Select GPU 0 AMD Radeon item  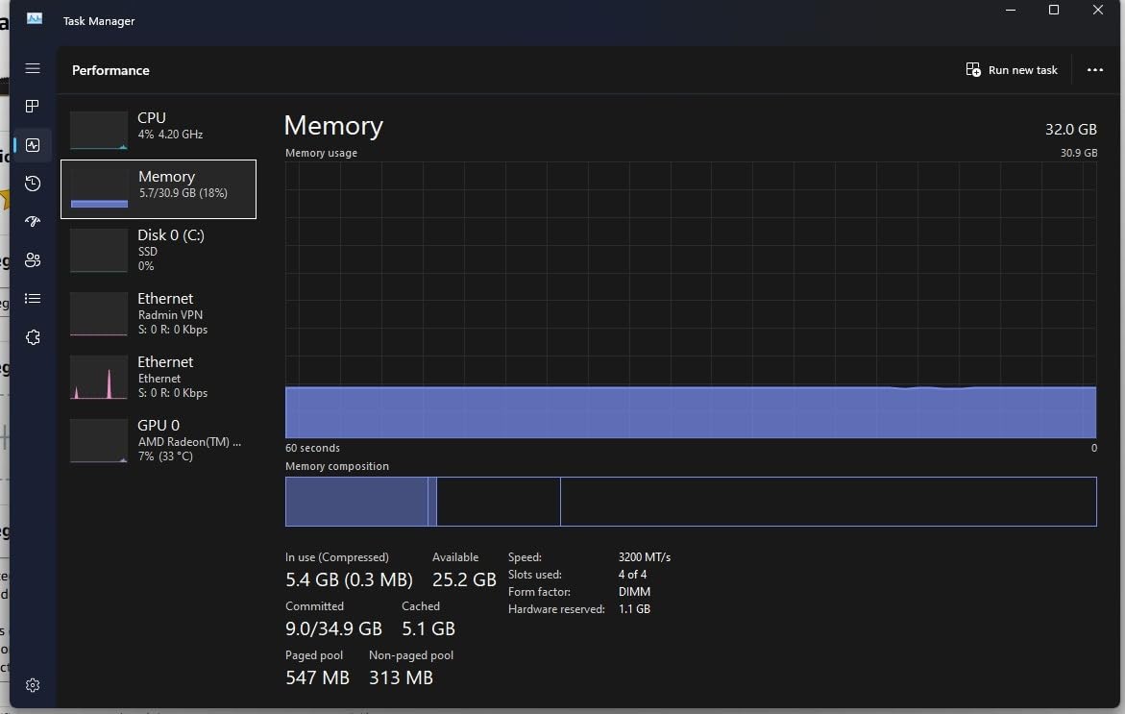click(x=159, y=440)
